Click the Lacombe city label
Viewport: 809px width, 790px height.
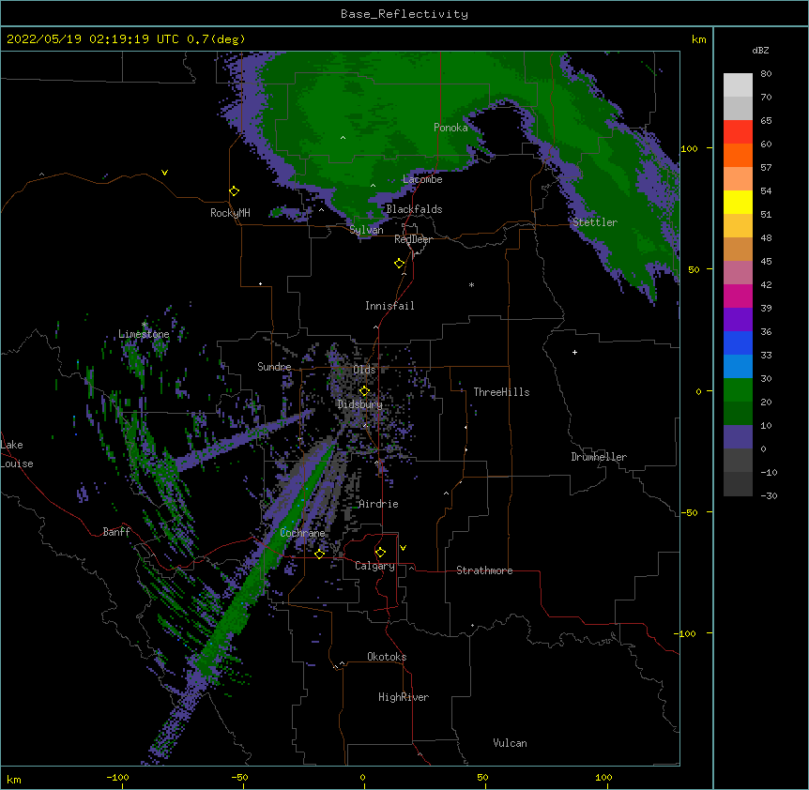point(422,179)
